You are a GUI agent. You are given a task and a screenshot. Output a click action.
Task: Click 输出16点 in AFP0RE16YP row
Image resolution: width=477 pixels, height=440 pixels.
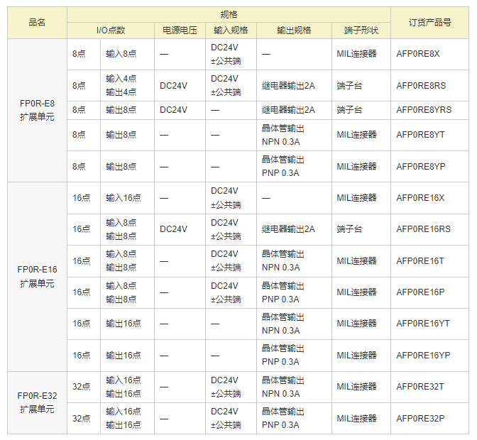pyautogui.click(x=124, y=356)
